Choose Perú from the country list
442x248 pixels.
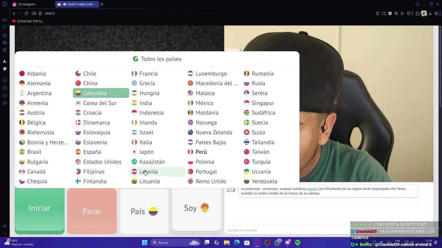pos(213,152)
